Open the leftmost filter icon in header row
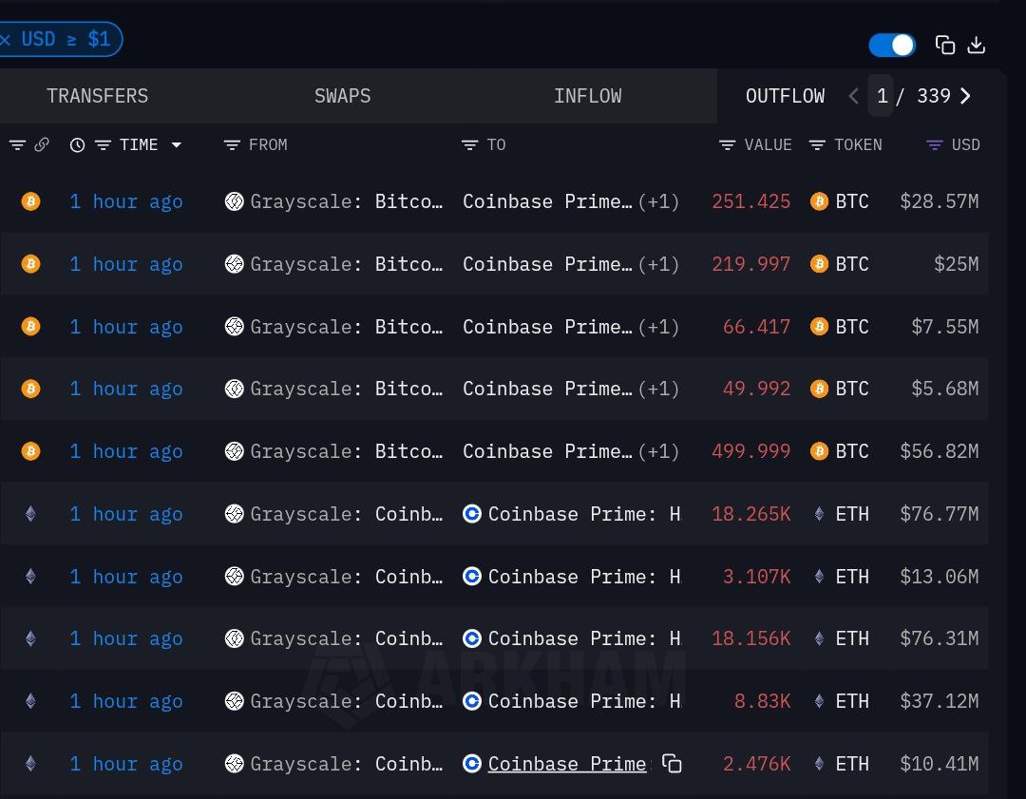1026x799 pixels. 18,144
